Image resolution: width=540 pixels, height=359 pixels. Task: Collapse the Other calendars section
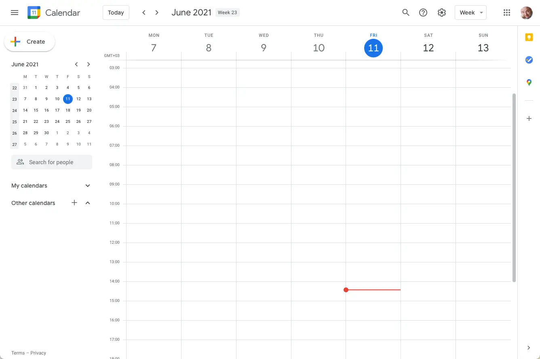pos(88,203)
